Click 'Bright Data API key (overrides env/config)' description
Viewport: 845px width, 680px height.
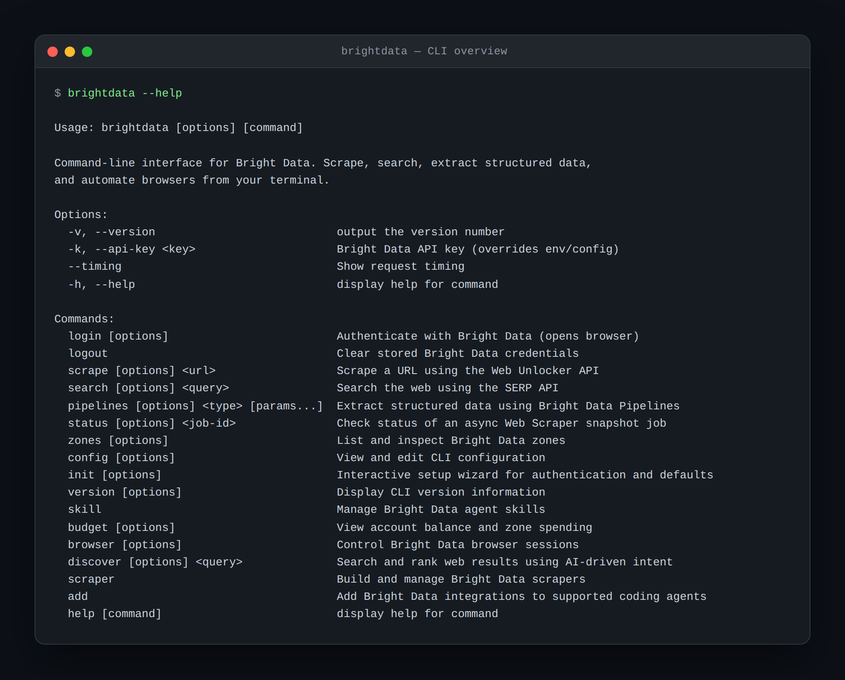pos(478,249)
